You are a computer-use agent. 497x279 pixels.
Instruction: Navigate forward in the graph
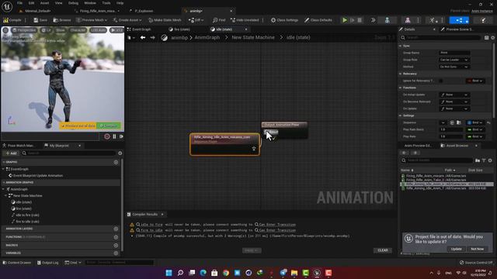click(x=152, y=37)
